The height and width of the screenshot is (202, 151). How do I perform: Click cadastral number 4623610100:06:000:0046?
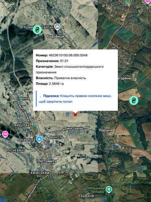click(68, 55)
